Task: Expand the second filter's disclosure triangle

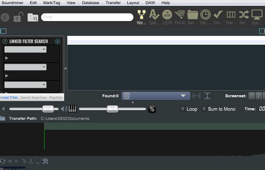Action: tap(7, 76)
